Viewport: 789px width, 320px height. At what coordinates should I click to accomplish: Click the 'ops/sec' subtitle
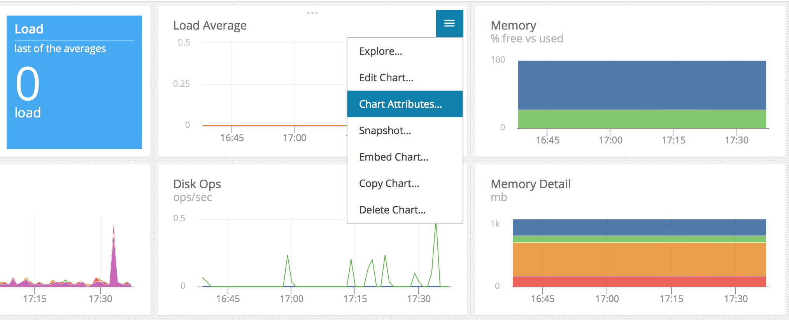pyautogui.click(x=193, y=197)
